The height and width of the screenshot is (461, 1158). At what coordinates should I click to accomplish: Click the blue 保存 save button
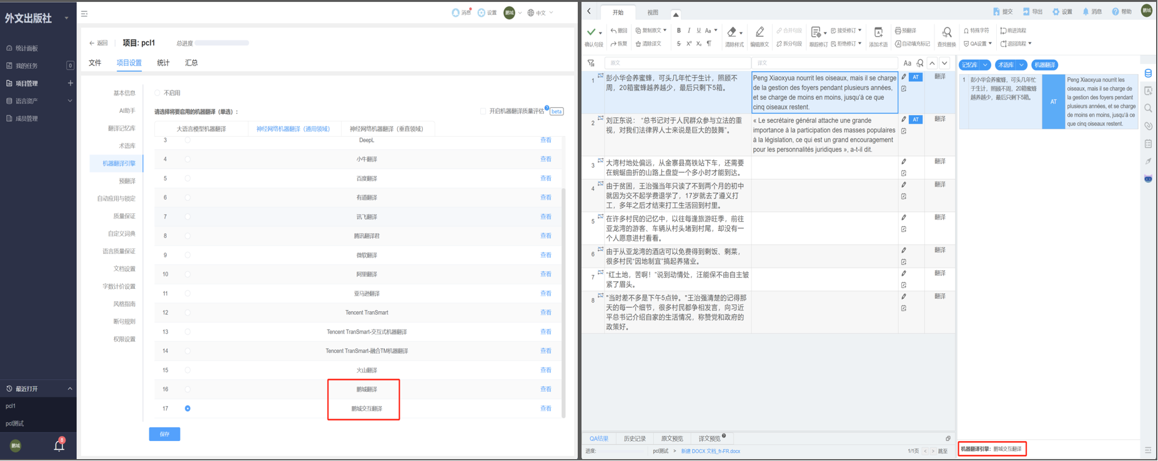coord(164,434)
